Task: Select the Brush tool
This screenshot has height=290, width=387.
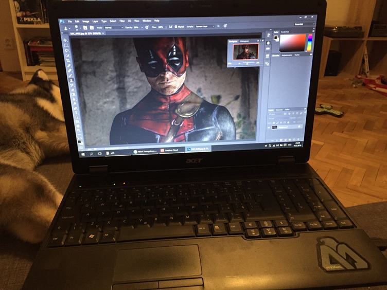Action: click(x=71, y=76)
